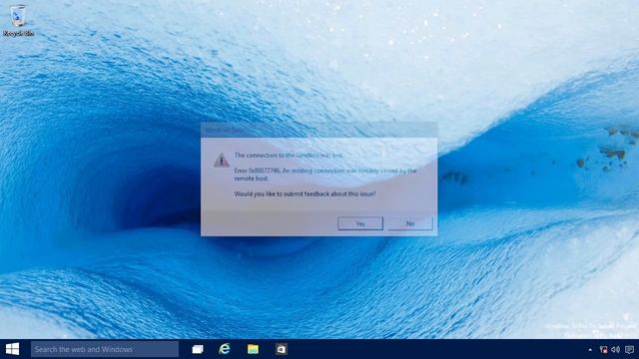Open File Explorer from the taskbar
This screenshot has width=639, height=359.
253,349
